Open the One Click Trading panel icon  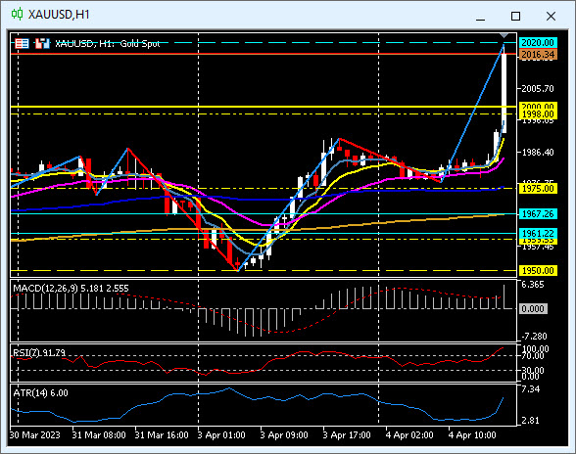(x=22, y=44)
